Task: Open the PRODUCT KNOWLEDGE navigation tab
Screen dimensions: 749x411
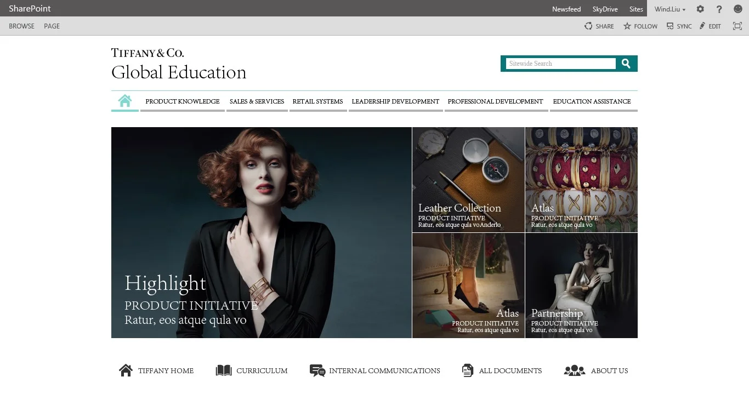Action: point(182,101)
